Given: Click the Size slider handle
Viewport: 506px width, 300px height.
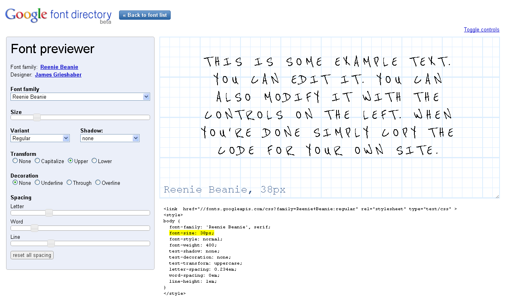Looking at the screenshot, I should (37, 118).
